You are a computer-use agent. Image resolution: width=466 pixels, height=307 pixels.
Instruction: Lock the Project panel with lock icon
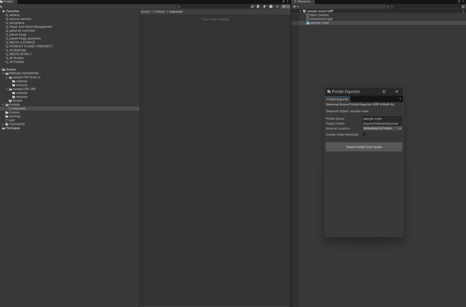point(283,2)
